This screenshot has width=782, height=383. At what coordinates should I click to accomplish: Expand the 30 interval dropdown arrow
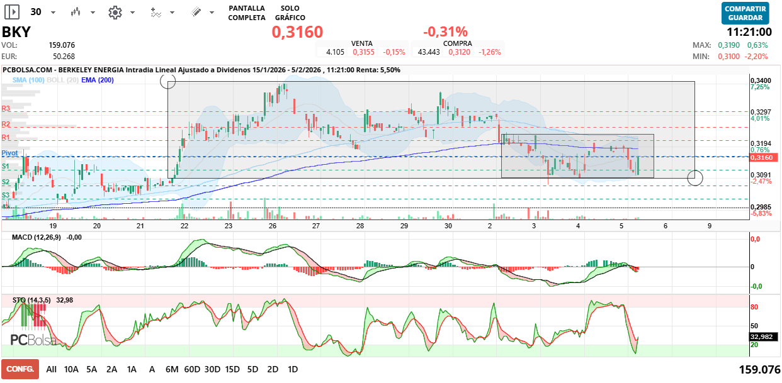[53, 13]
